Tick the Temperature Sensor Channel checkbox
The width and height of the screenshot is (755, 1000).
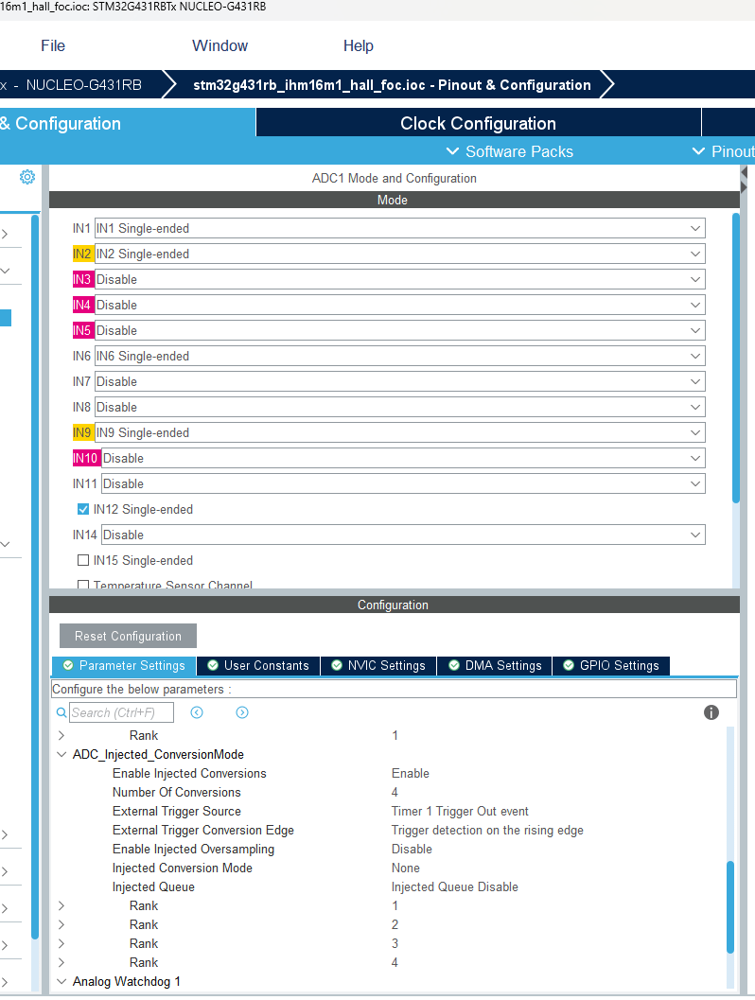(x=83, y=586)
